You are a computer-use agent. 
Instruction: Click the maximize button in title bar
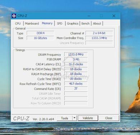[x=101, y=16]
